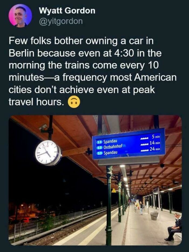189x252 pixels.
Task: Click the Wyatt Gordon display name
Action: tap(67, 11)
